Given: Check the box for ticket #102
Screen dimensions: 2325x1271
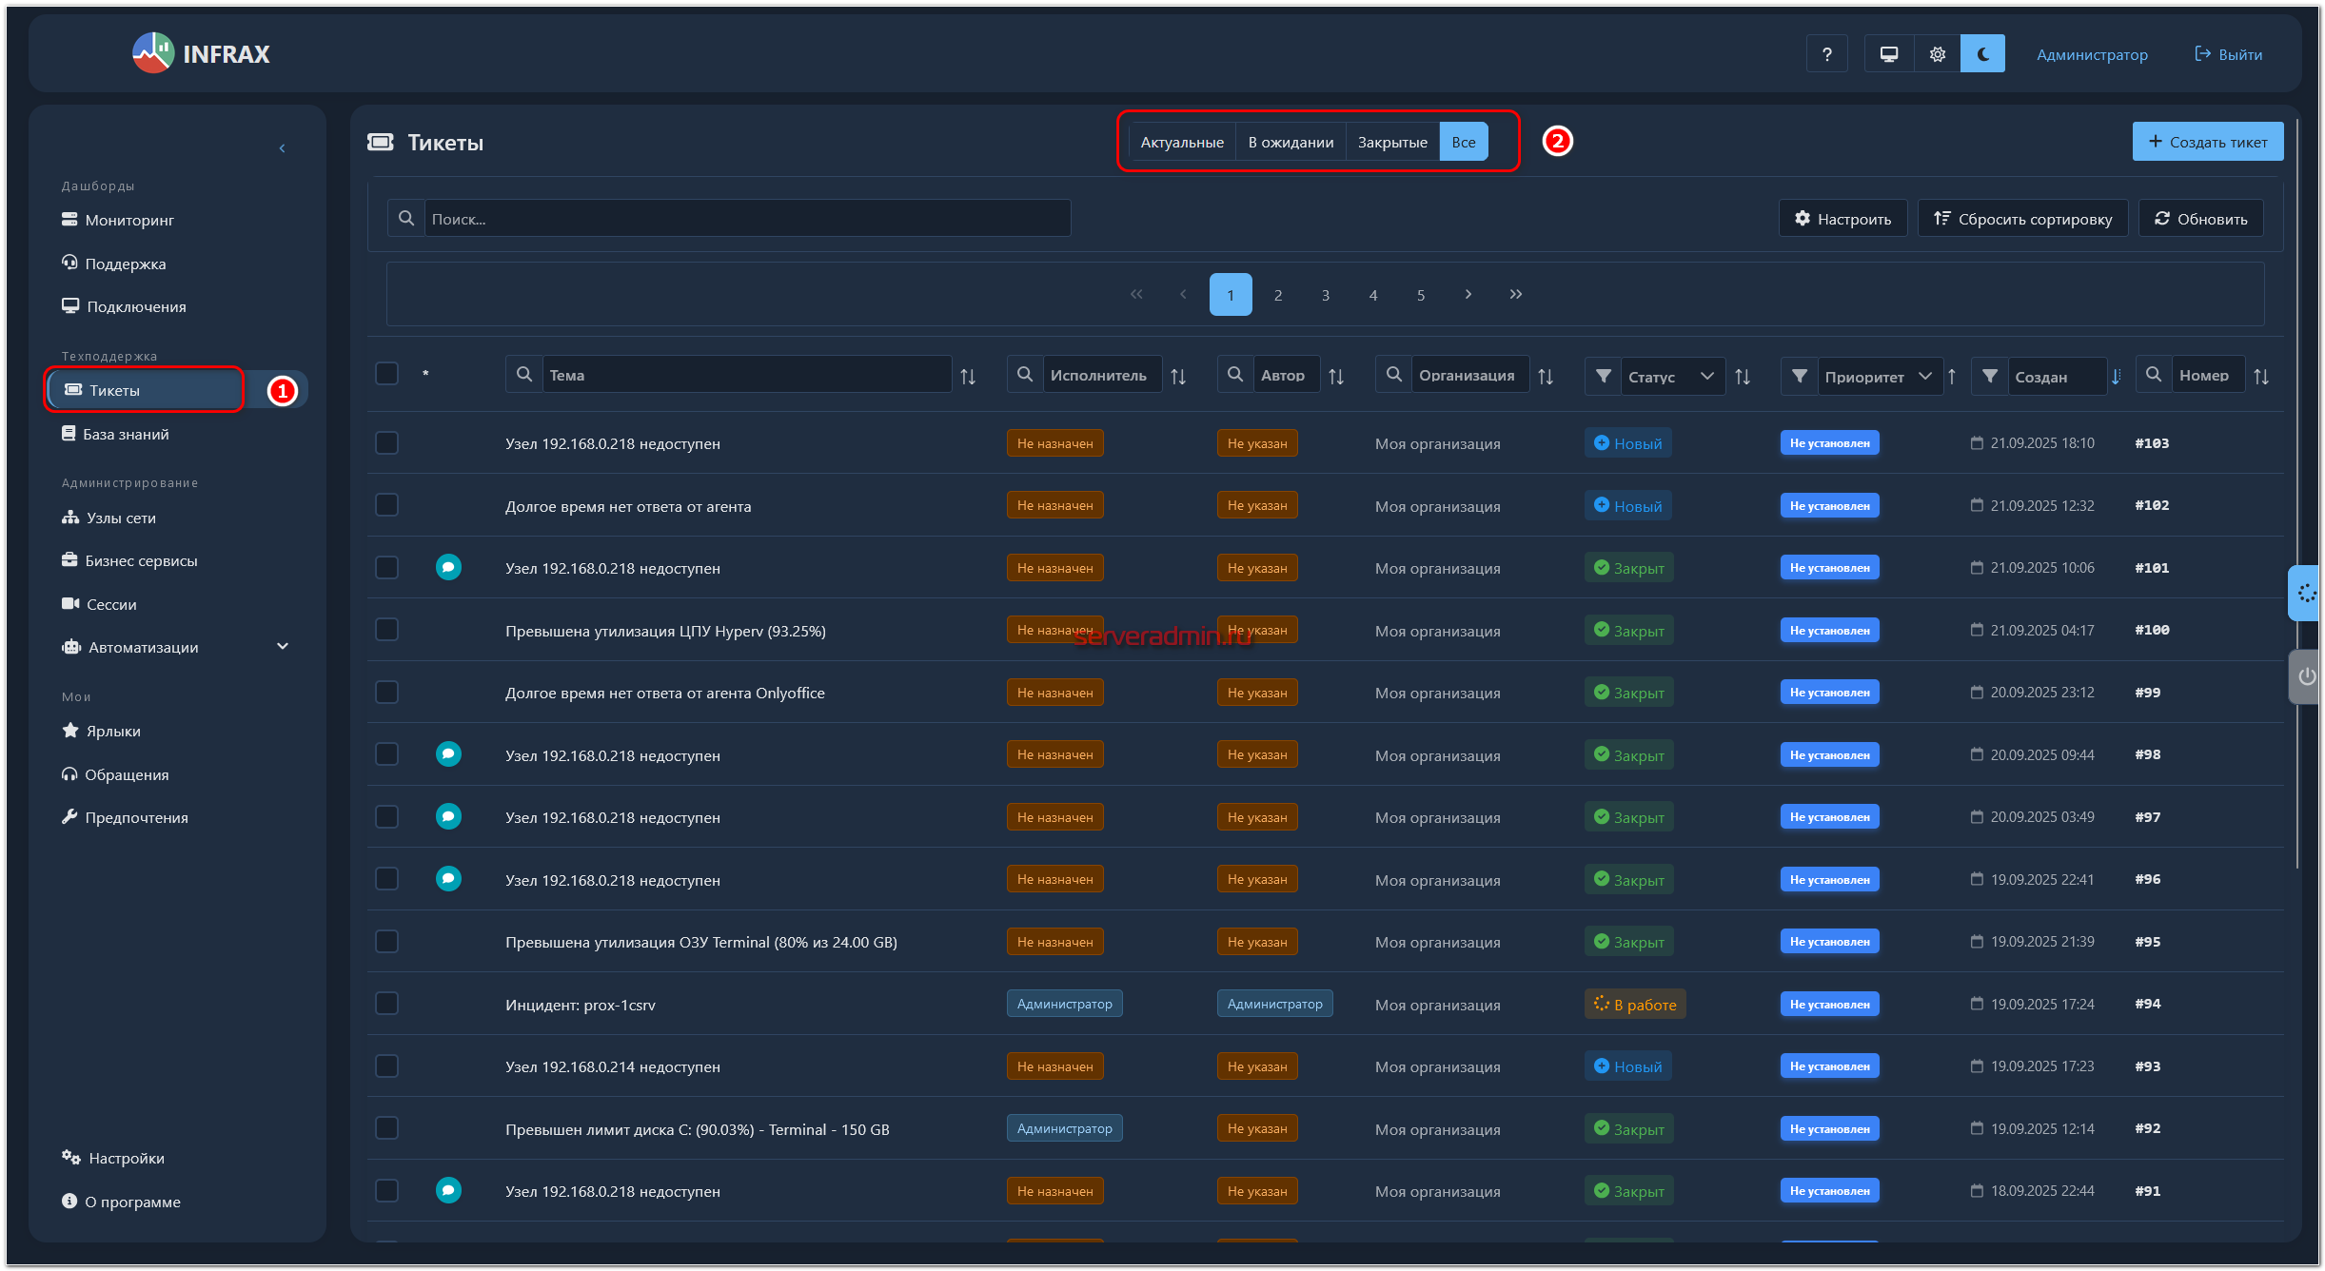Looking at the screenshot, I should tap(386, 504).
